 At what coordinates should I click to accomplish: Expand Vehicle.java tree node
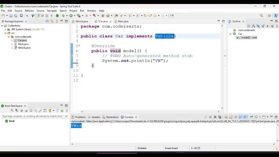point(12,48)
